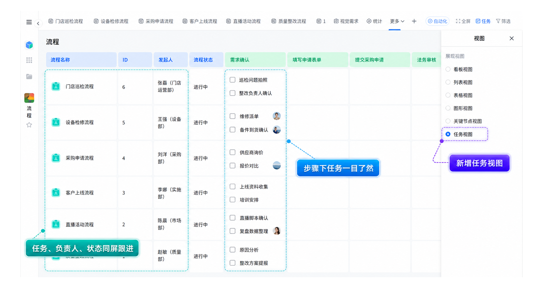Open the folder icon in sidebar

[x=29, y=77]
